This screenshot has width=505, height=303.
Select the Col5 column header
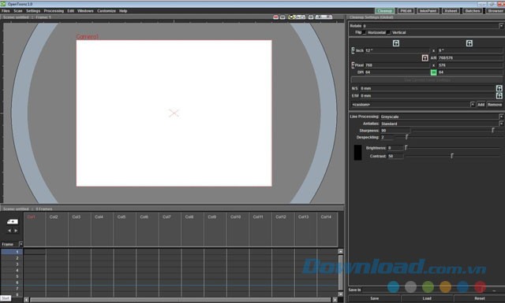tap(125, 230)
